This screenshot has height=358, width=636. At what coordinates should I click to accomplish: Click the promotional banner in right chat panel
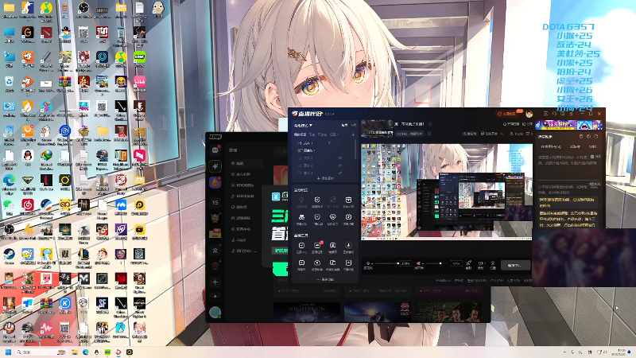coord(568,125)
